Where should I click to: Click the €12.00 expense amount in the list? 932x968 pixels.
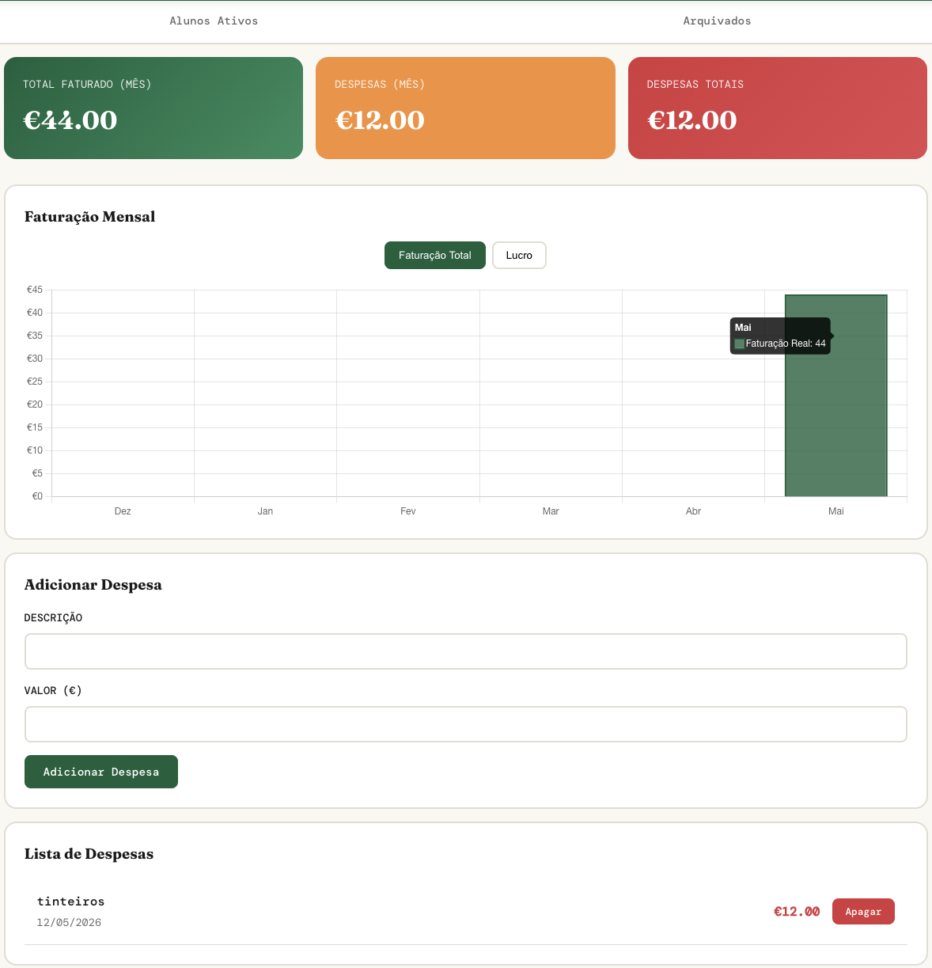tap(797, 912)
